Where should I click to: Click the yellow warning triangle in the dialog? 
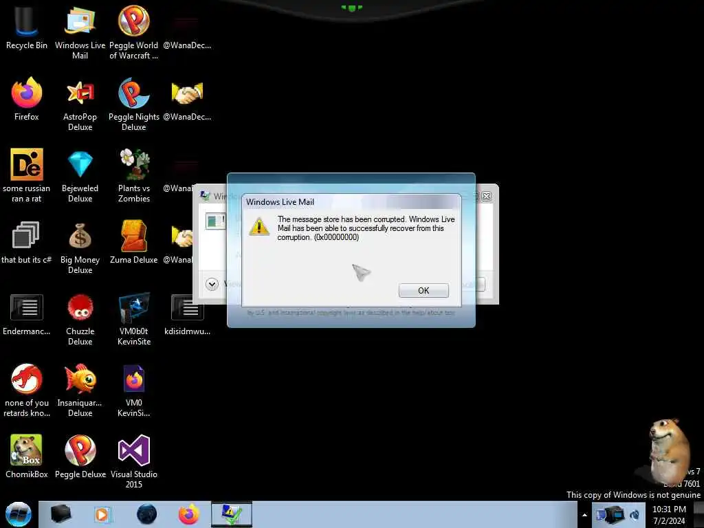click(x=259, y=226)
